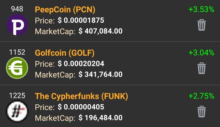220x127 pixels.
Task: Select PeepCoin price $ 0.00001875
Action: (81, 21)
